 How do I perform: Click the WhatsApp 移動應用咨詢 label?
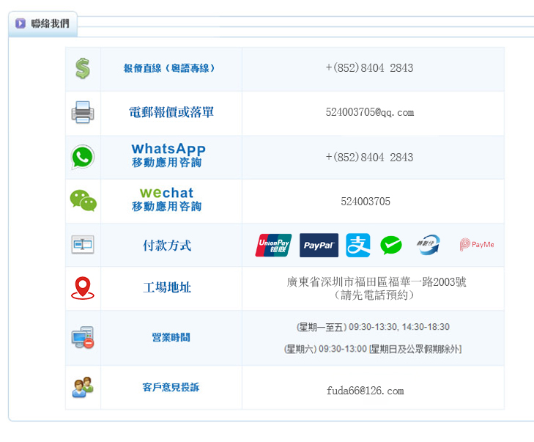pyautogui.click(x=168, y=155)
